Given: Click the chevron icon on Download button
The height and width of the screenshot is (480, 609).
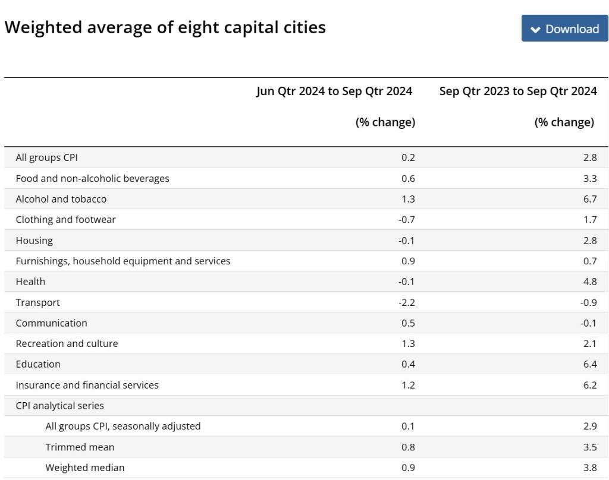Looking at the screenshot, I should 535,30.
